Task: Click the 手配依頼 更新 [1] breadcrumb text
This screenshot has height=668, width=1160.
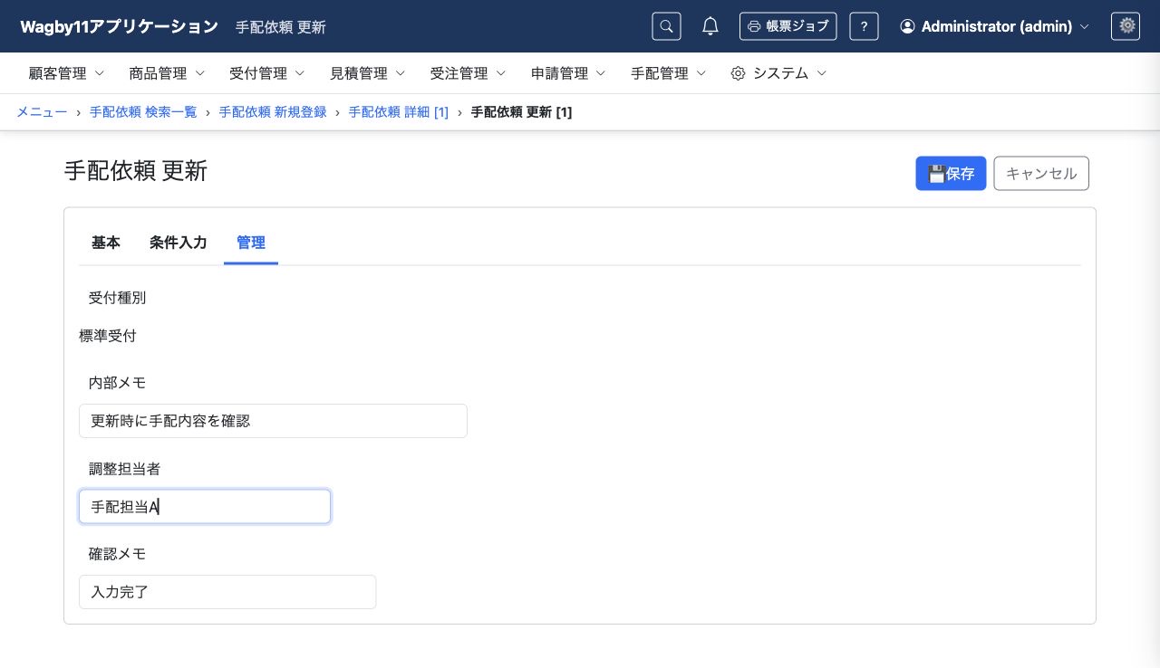Action: tap(522, 112)
